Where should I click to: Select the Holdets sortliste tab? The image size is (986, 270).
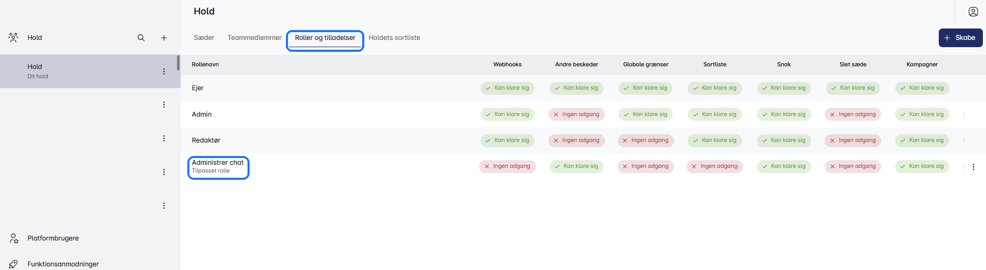click(394, 38)
